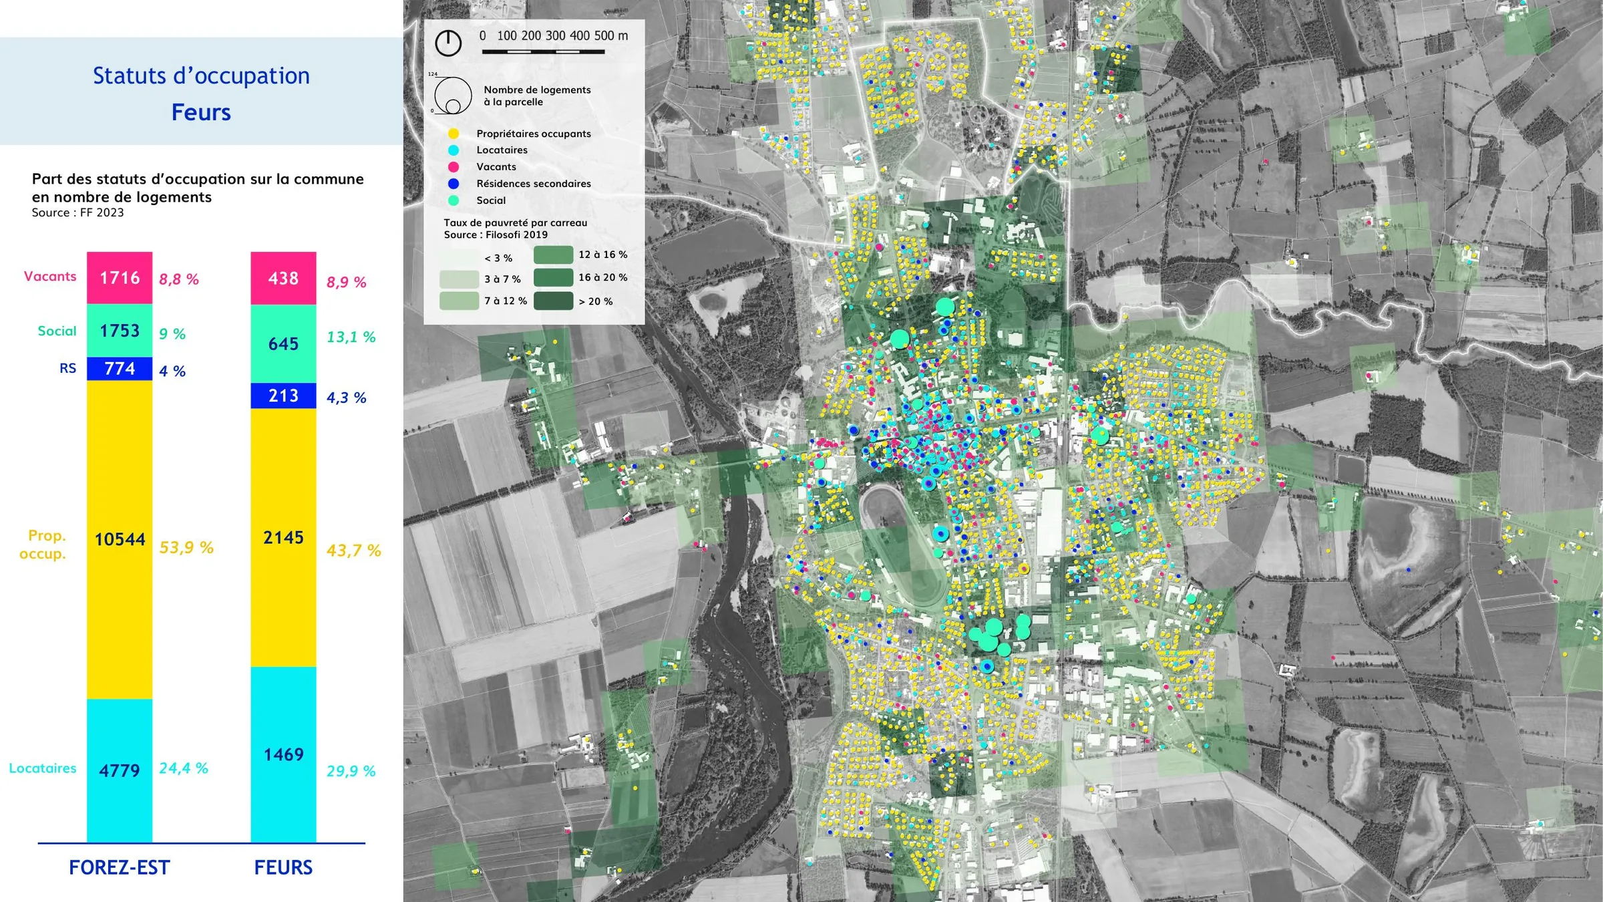Click the 'FOREZ-EST' axis label

[x=120, y=868]
